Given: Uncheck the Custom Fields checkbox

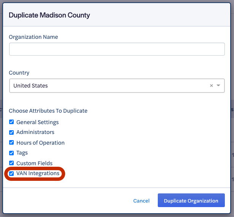Looking at the screenshot, I should pos(11,163).
